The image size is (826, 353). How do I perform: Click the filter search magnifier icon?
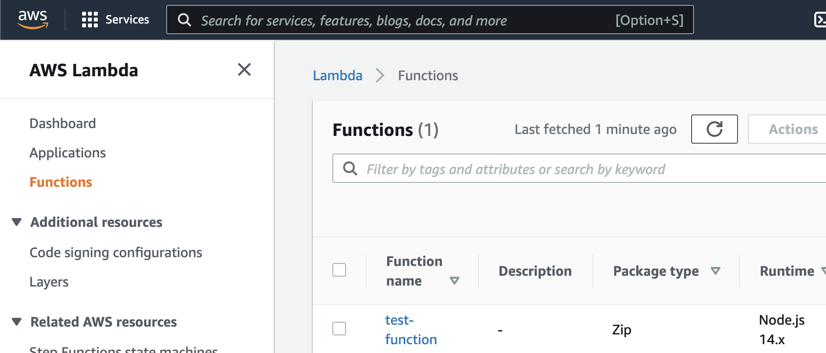click(x=350, y=169)
